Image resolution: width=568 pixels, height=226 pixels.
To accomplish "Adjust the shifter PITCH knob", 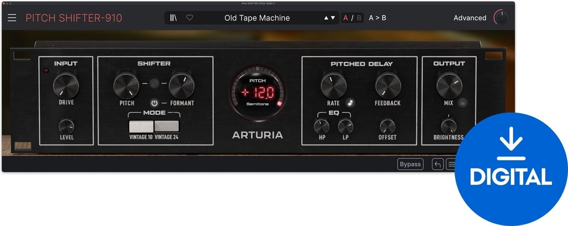I will [126, 85].
